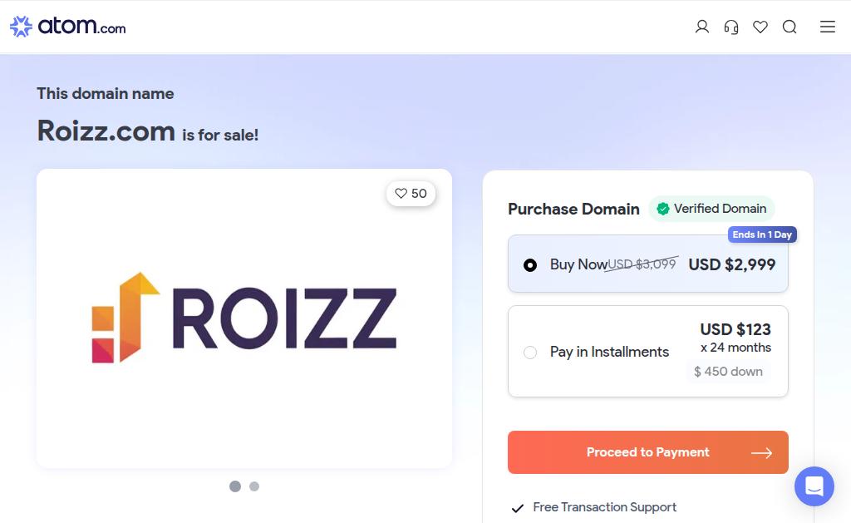Click the Ends in 1 Day tag

pyautogui.click(x=762, y=234)
